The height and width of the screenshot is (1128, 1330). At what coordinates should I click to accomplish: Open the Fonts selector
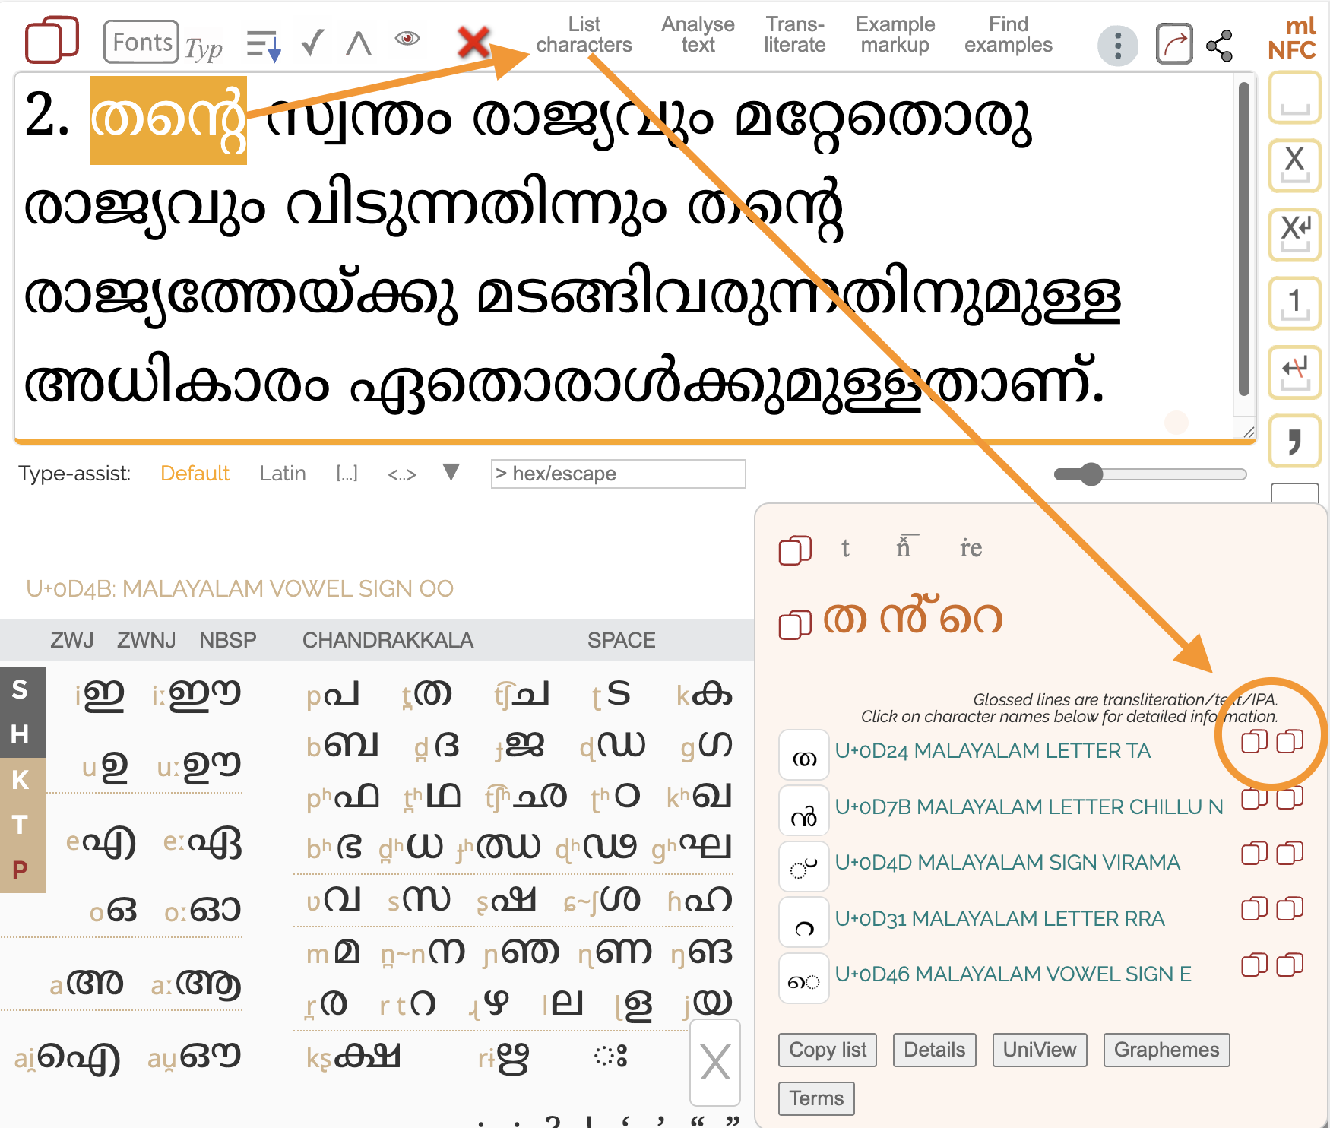pos(141,42)
